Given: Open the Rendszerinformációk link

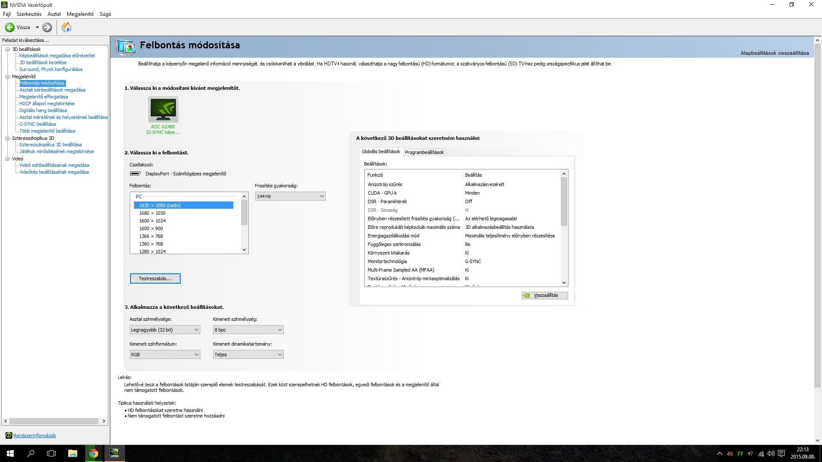Looking at the screenshot, I should click(35, 435).
